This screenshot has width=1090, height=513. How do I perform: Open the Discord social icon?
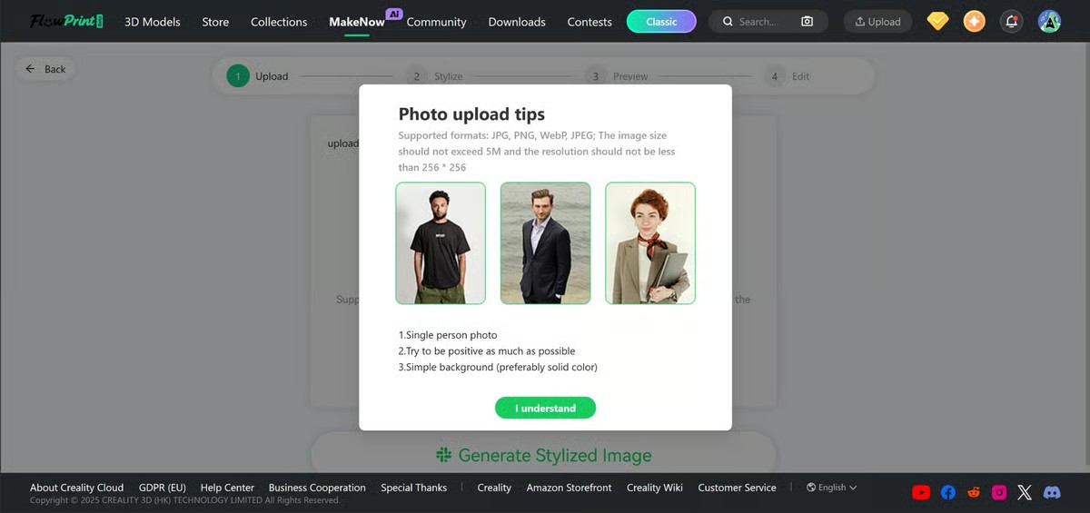click(x=1052, y=492)
